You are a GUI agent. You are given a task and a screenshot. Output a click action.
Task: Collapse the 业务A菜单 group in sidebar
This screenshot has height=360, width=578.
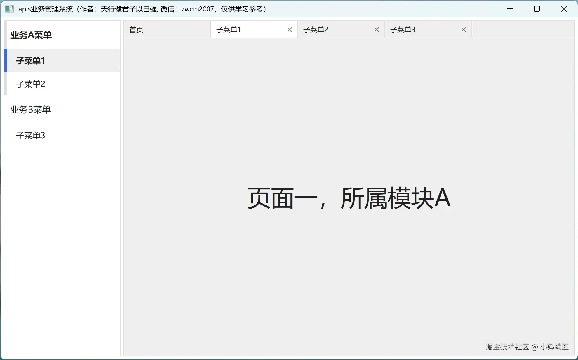(x=31, y=35)
